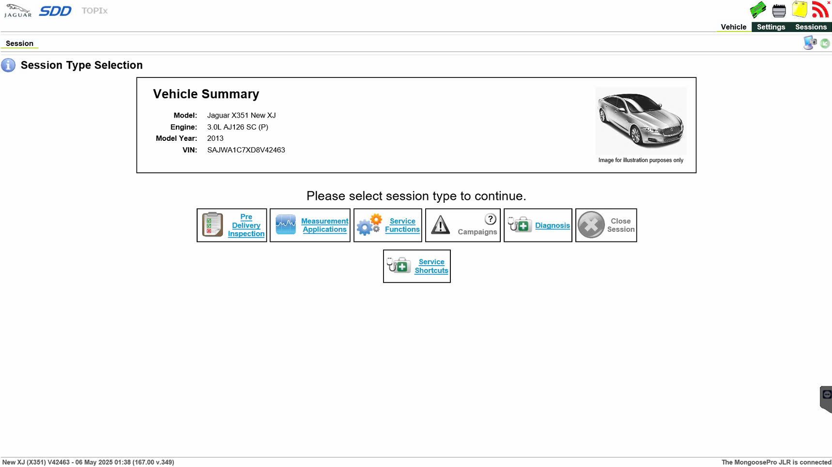The height and width of the screenshot is (467, 832).
Task: Click the Close Session grey X icon
Action: pyautogui.click(x=591, y=225)
